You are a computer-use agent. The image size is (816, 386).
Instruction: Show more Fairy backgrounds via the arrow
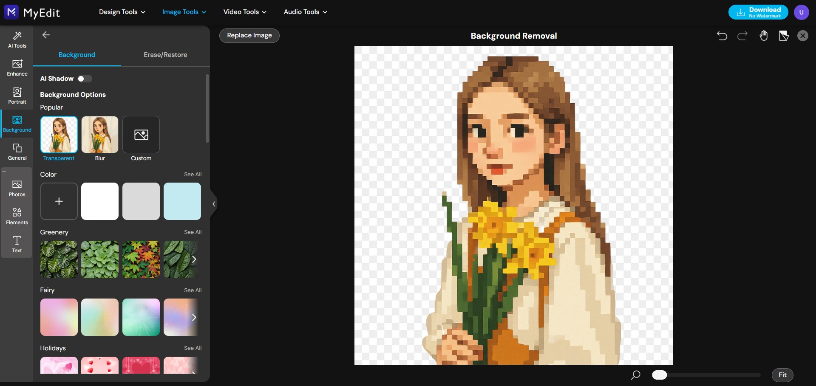[195, 317]
